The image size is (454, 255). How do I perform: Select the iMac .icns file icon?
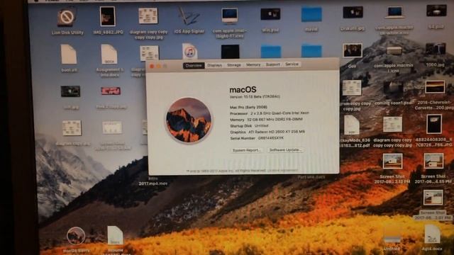(230, 16)
